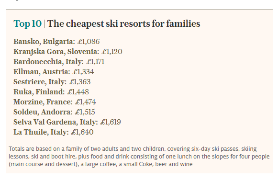
Task: Click the Ellmau, Austria entry
Action: [x=54, y=72]
